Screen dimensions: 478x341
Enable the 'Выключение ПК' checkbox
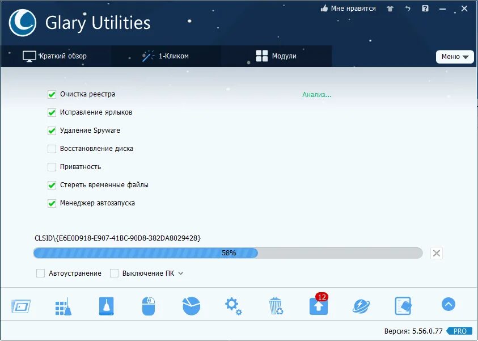click(x=114, y=273)
